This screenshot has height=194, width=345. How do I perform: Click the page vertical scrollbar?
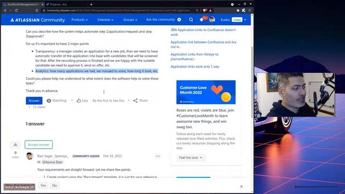[x=252, y=81]
